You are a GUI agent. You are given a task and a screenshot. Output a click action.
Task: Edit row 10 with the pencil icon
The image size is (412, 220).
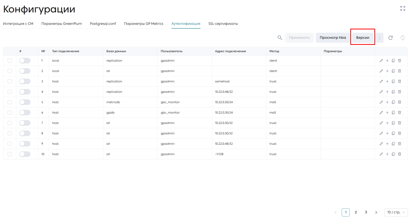(381, 154)
